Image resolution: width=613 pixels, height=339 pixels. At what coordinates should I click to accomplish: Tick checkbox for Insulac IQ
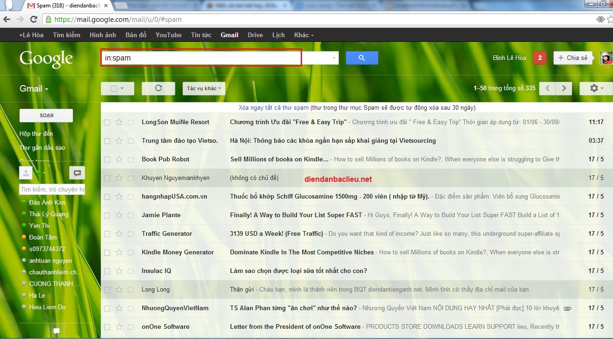(107, 271)
